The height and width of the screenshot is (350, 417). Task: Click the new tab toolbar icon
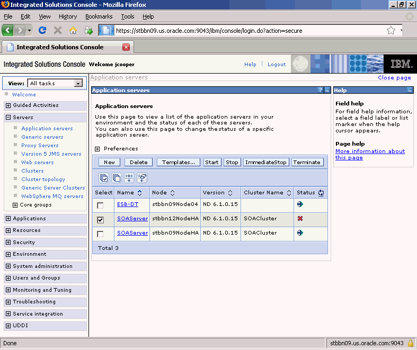88,30
